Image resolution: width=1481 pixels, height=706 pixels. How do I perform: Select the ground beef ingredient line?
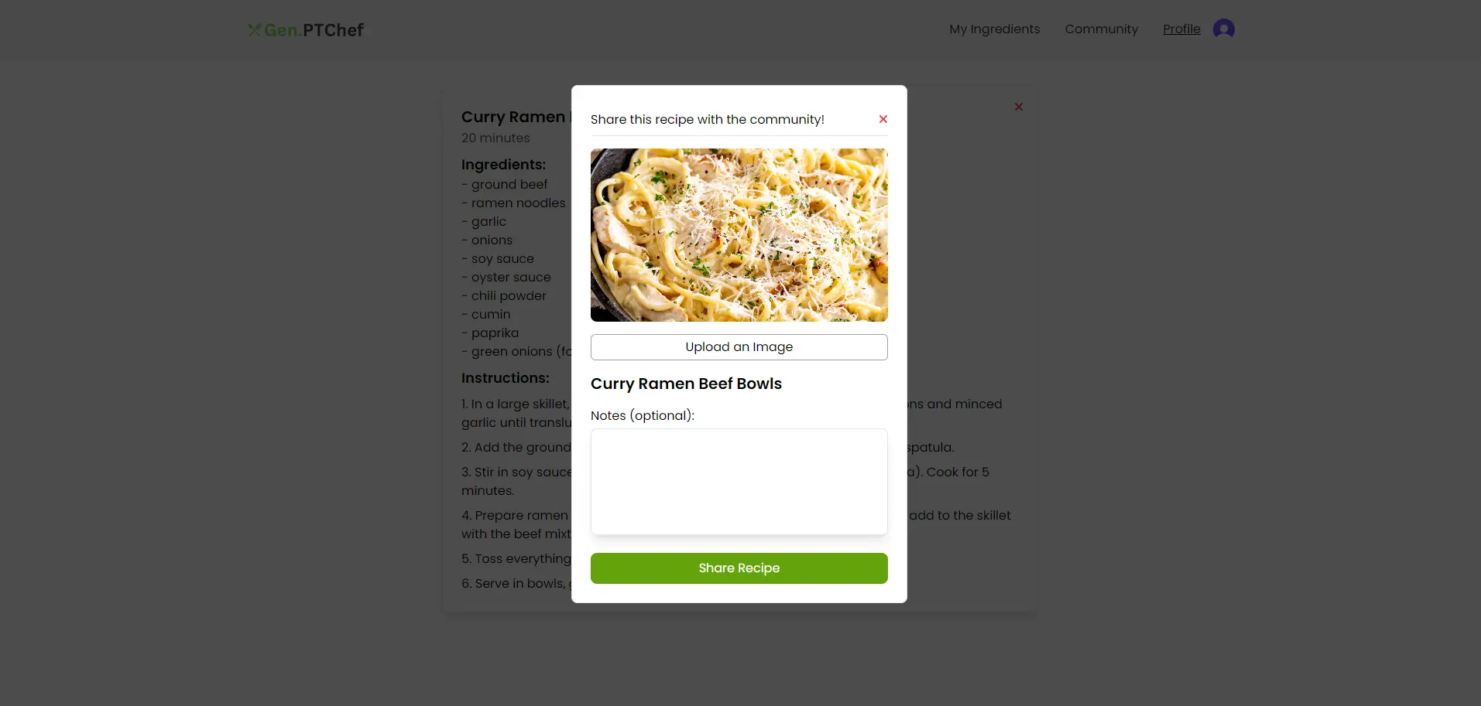509,185
